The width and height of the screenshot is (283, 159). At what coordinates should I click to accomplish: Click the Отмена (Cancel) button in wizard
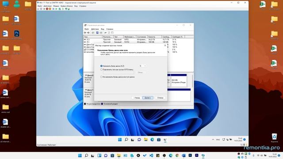coord(160,98)
